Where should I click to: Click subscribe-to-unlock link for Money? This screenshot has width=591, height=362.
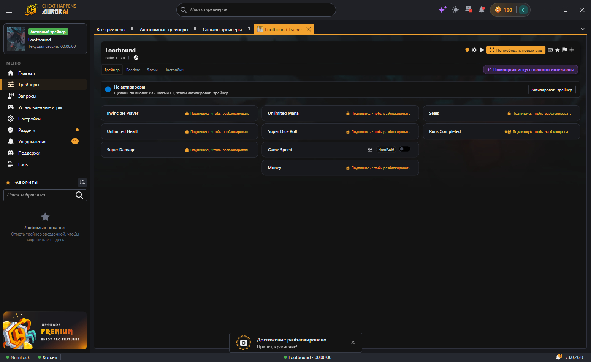point(378,168)
